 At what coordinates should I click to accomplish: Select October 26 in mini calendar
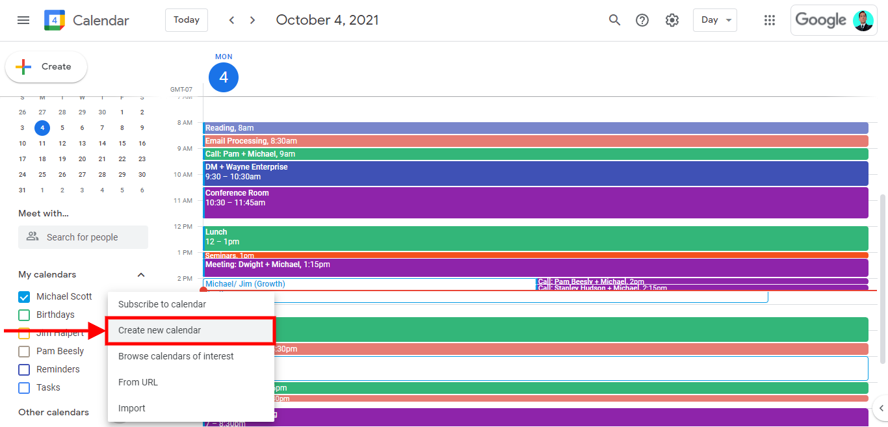pyautogui.click(x=62, y=175)
